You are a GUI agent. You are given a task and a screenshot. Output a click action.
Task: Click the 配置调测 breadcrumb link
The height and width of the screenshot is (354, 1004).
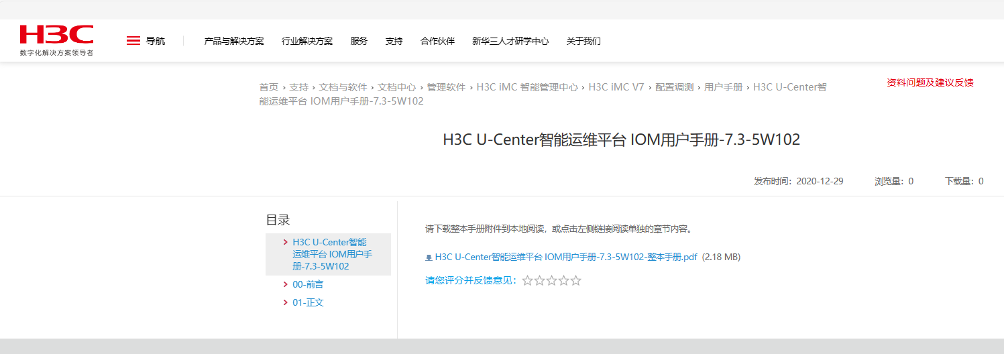click(x=675, y=87)
